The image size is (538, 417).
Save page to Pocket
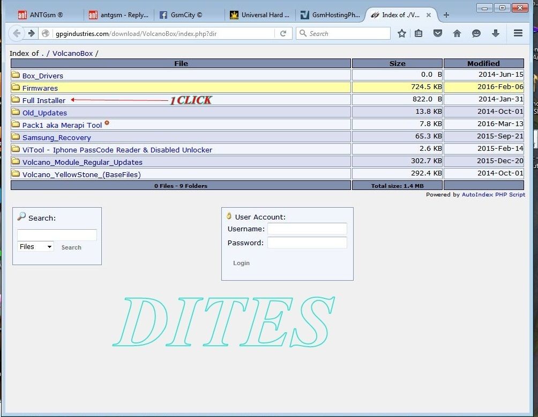pos(437,33)
